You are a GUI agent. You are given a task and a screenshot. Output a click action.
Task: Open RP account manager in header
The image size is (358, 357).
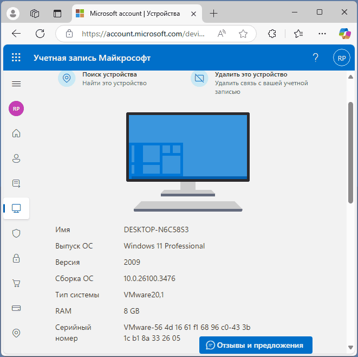[342, 58]
